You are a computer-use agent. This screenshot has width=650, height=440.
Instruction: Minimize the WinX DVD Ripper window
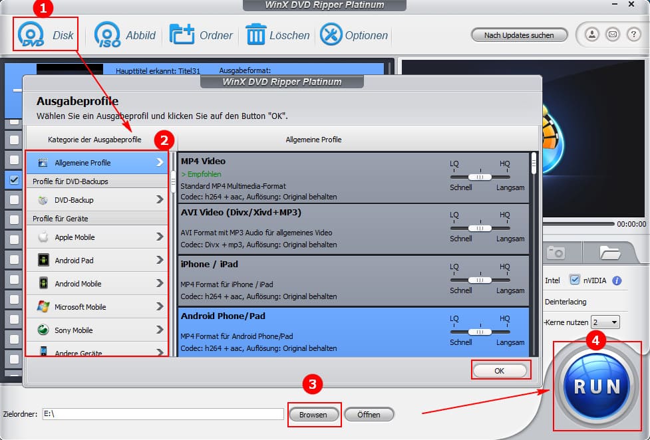pyautogui.click(x=615, y=4)
